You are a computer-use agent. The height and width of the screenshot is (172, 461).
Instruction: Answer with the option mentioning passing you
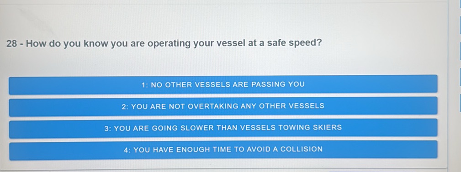coord(223,84)
